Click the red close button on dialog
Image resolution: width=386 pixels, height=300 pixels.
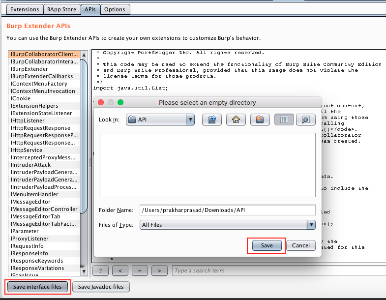pyautogui.click(x=101, y=103)
